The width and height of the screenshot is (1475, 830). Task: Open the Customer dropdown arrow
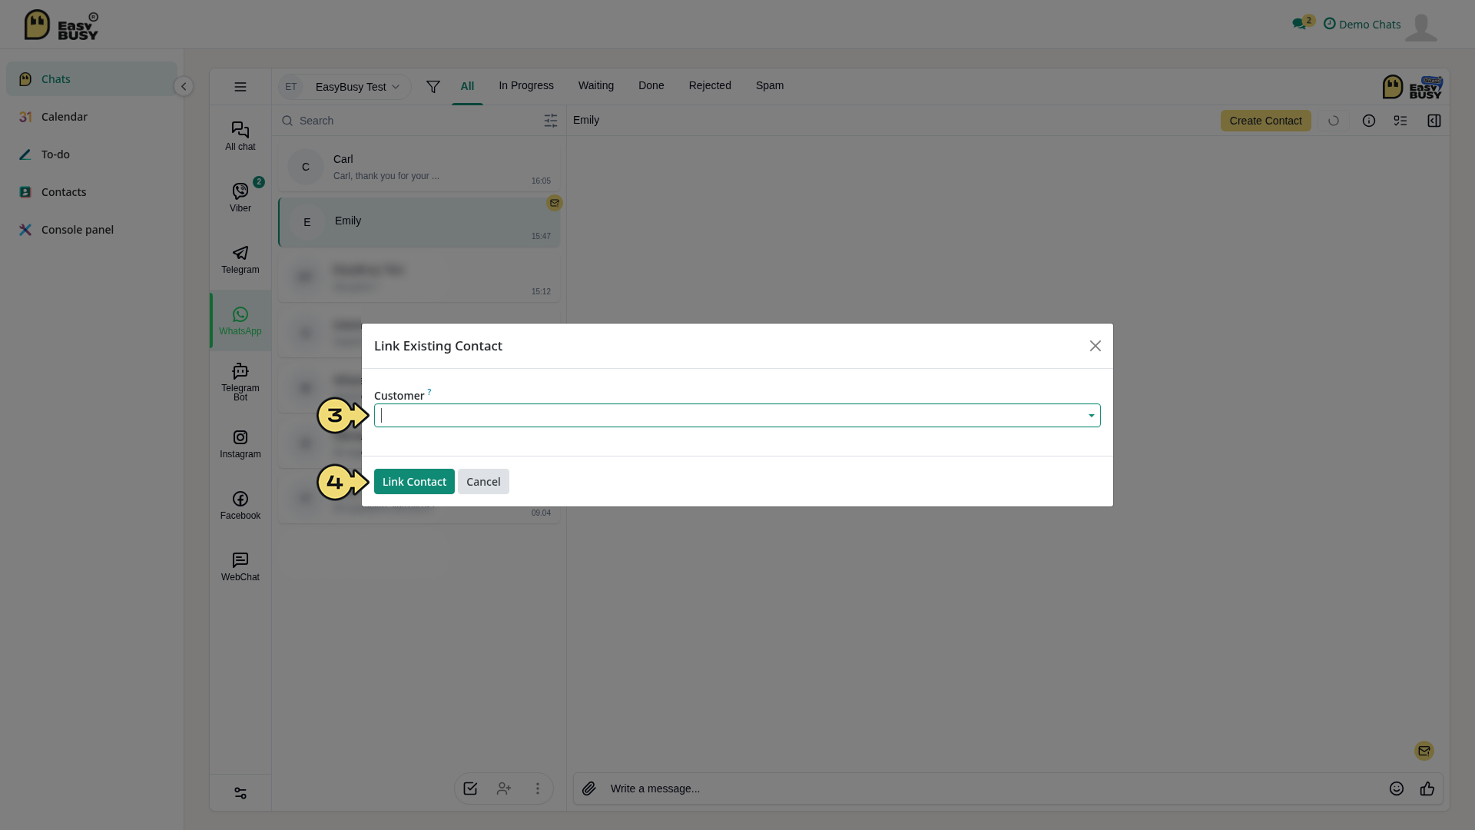tap(1091, 416)
